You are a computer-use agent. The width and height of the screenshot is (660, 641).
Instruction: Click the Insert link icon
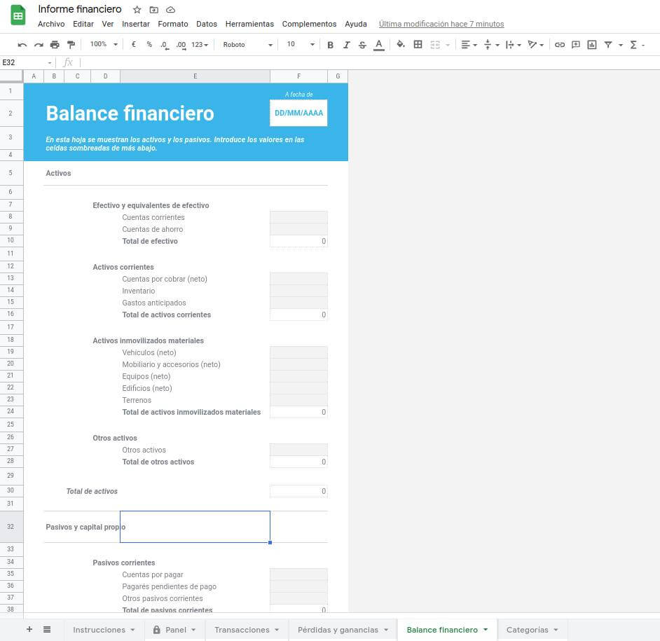[x=560, y=44]
